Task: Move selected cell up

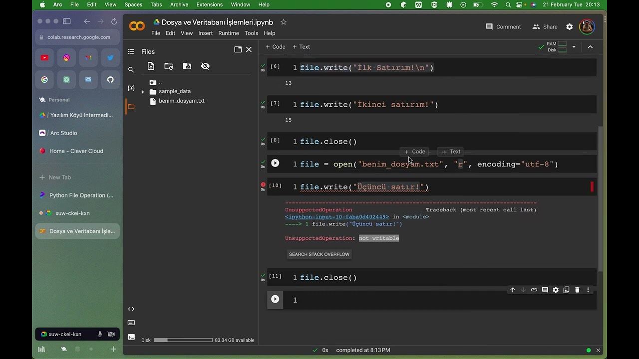Action: pyautogui.click(x=512, y=290)
